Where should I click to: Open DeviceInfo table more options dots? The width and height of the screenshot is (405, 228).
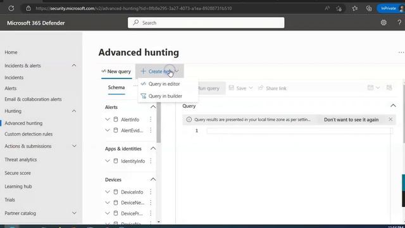click(x=151, y=192)
